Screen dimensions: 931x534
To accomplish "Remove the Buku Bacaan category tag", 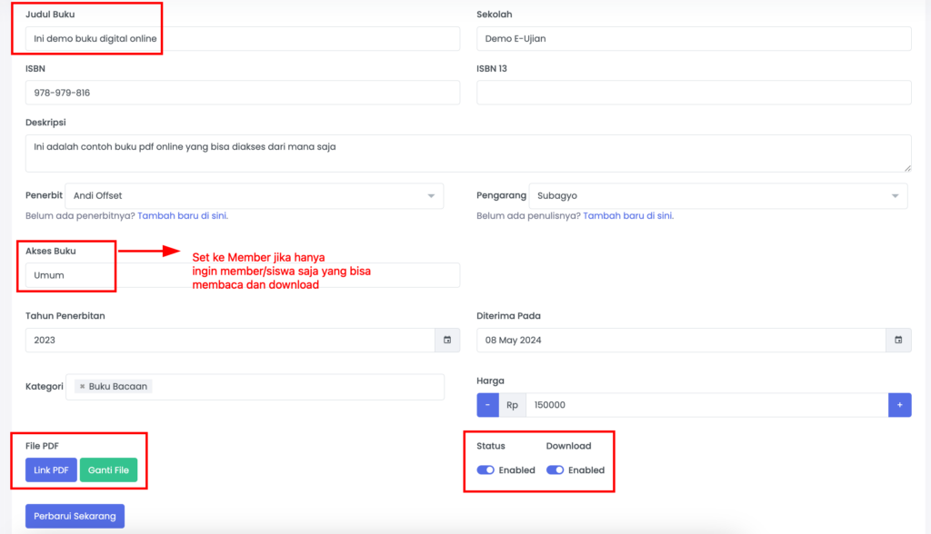I will [x=82, y=386].
